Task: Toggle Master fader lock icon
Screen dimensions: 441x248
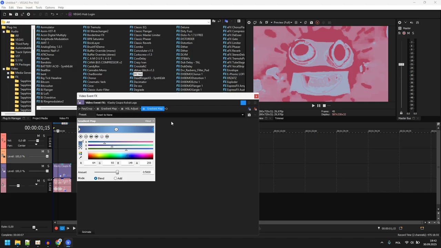Action: pos(401,113)
